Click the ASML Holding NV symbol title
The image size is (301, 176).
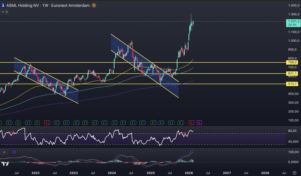click(22, 5)
